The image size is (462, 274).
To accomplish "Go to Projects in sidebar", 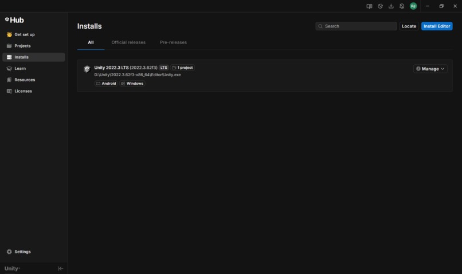I will tap(34, 46).
